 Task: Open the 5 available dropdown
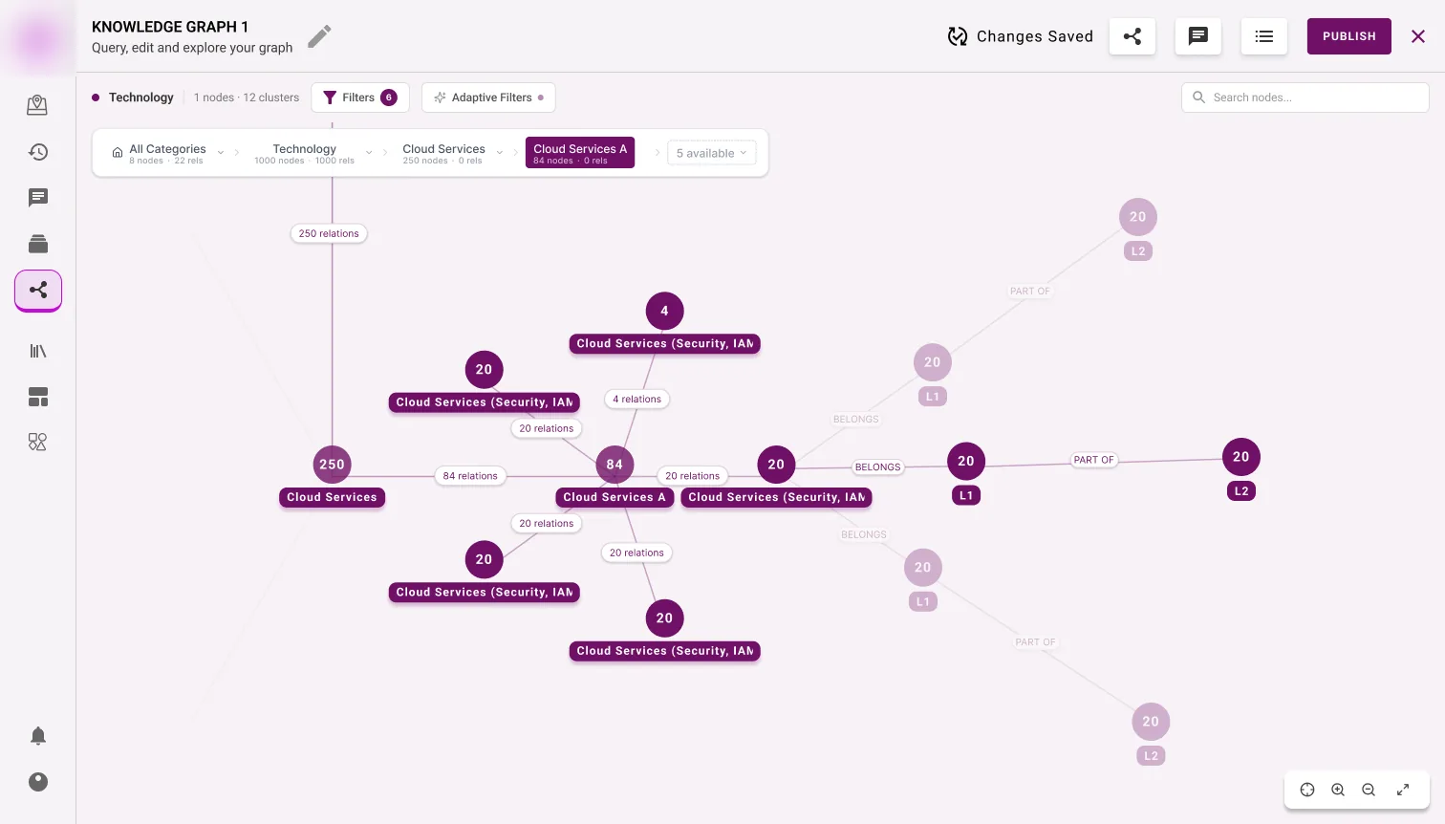point(712,153)
